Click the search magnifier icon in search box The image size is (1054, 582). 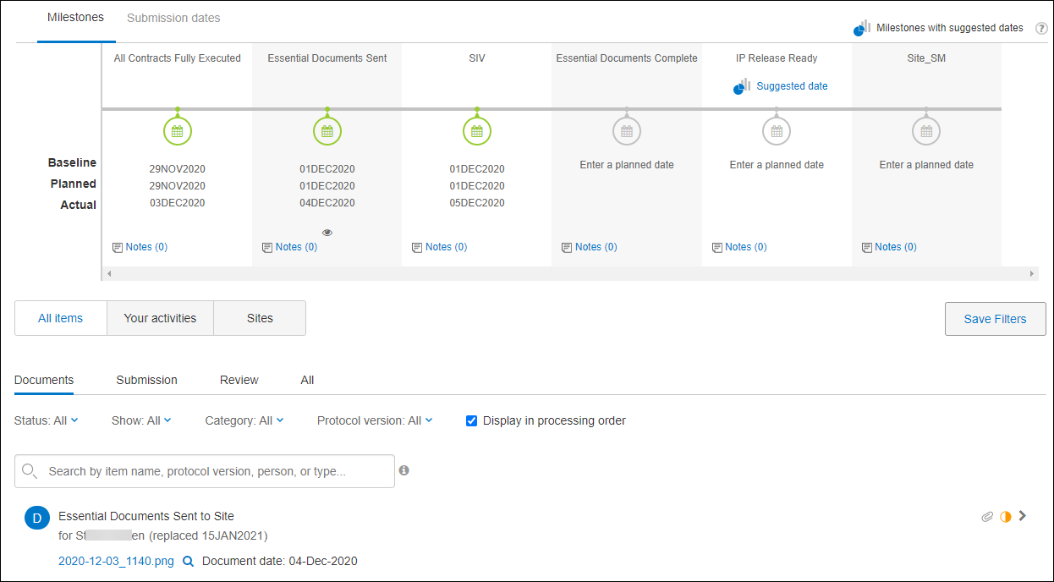(x=30, y=471)
